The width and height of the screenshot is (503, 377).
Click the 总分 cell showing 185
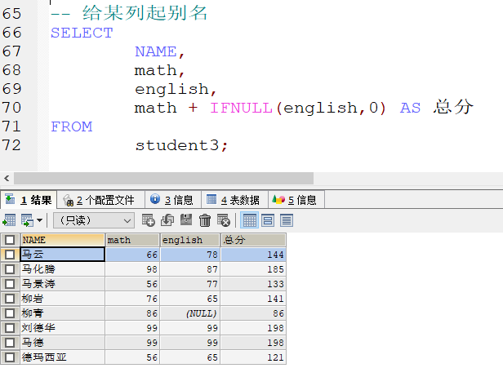coord(253,269)
